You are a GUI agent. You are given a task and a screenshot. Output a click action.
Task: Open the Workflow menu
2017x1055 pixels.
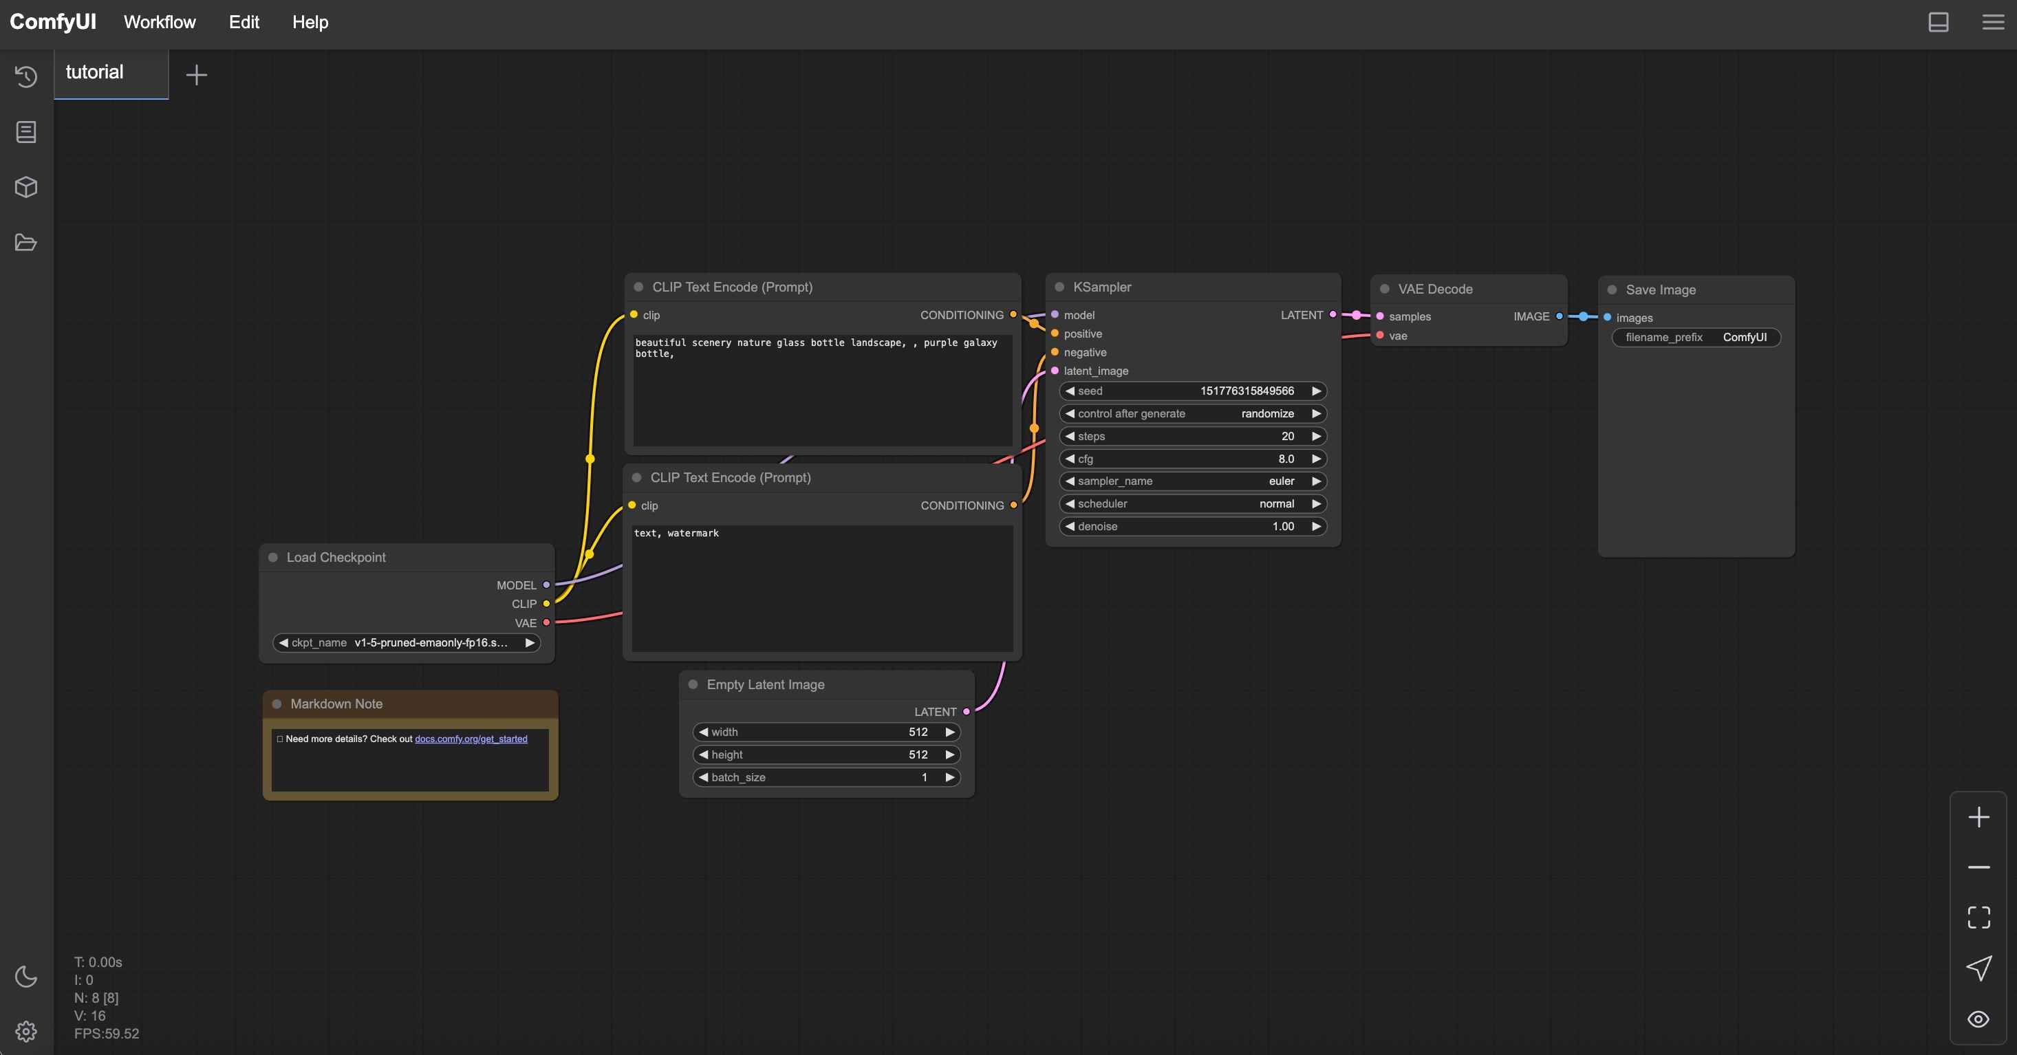[160, 21]
